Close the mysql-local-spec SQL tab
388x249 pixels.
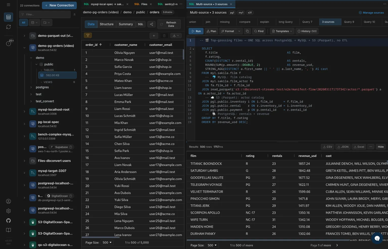(127, 4)
